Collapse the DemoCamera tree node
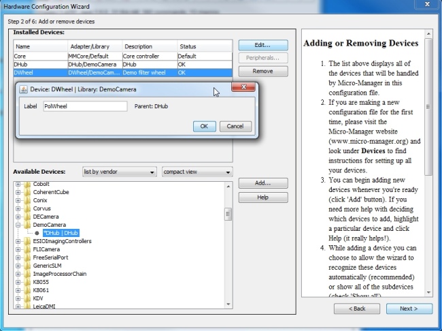This screenshot has width=442, height=331. tap(18, 225)
